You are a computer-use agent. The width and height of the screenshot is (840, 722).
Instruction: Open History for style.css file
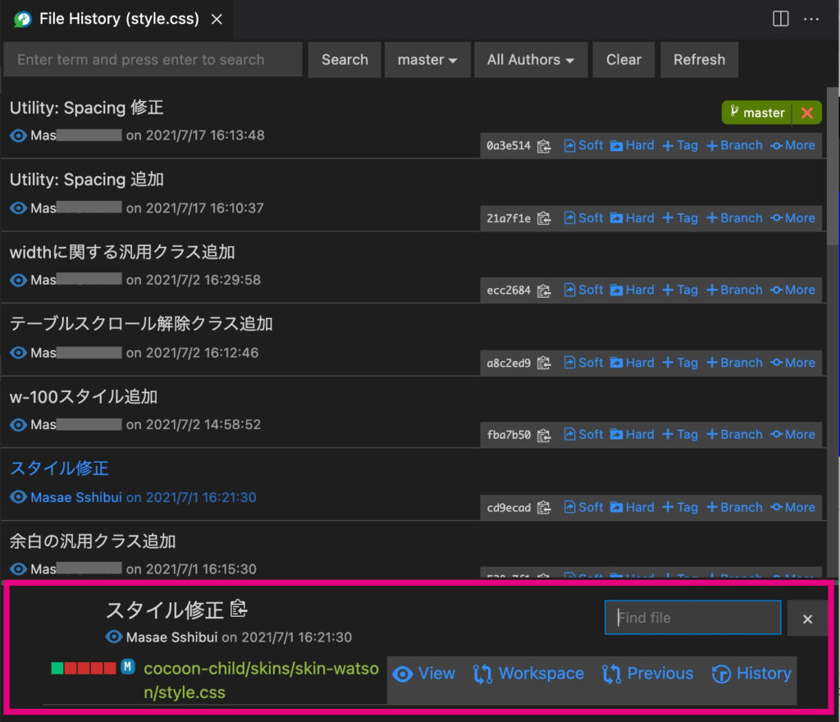(x=751, y=674)
